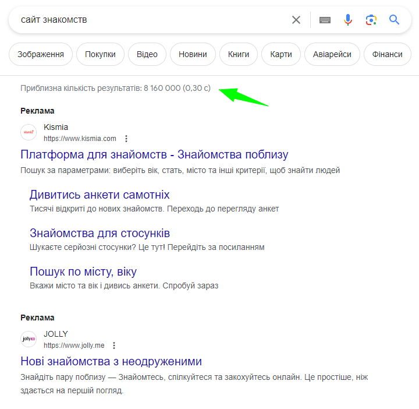Open 'Платформа для знайомств' ad link
The height and width of the screenshot is (409, 419).
154,154
